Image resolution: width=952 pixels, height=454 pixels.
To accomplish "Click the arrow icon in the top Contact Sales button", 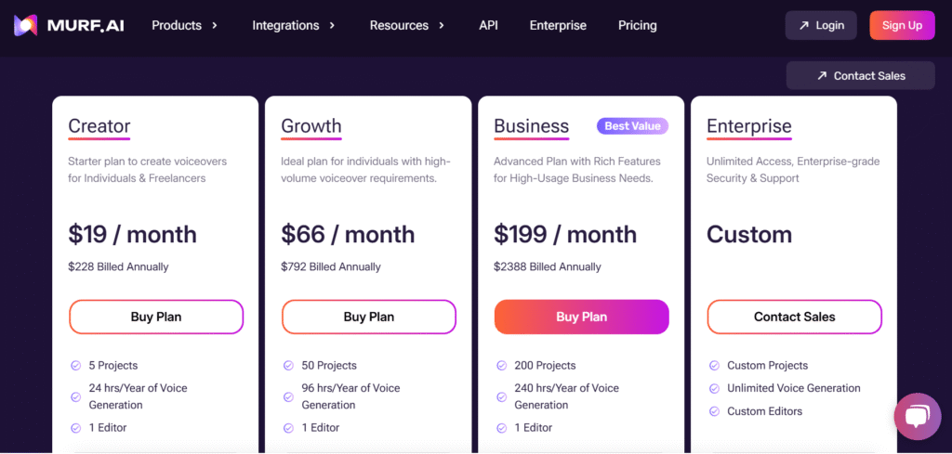I will point(822,76).
